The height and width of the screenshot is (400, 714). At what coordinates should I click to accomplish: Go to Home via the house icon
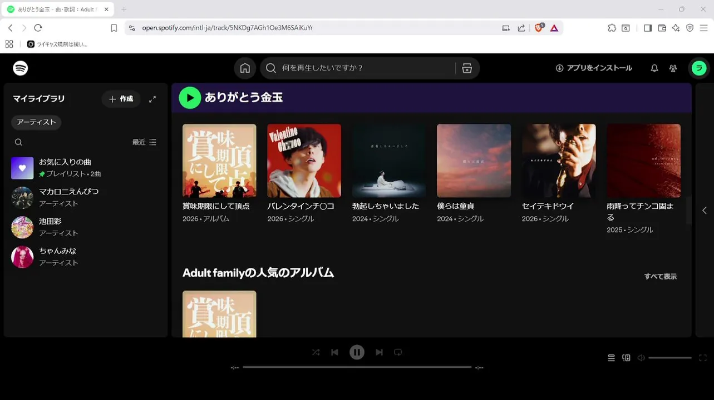(245, 68)
